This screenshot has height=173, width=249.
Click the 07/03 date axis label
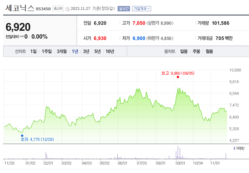pos(142,163)
